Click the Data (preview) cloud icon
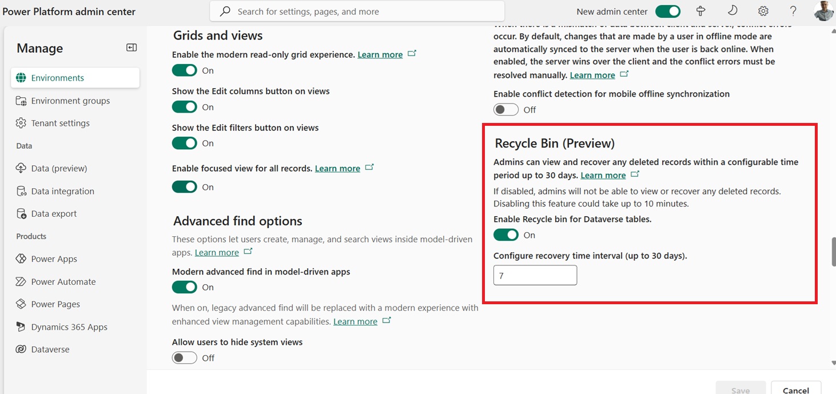Viewport: 836px width, 394px height. (x=21, y=168)
